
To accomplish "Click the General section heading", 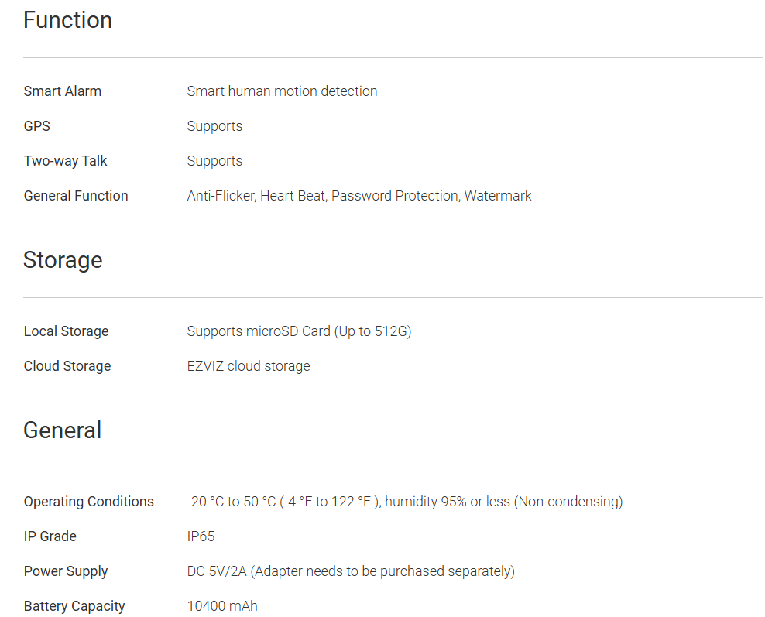I will pyautogui.click(x=62, y=430).
